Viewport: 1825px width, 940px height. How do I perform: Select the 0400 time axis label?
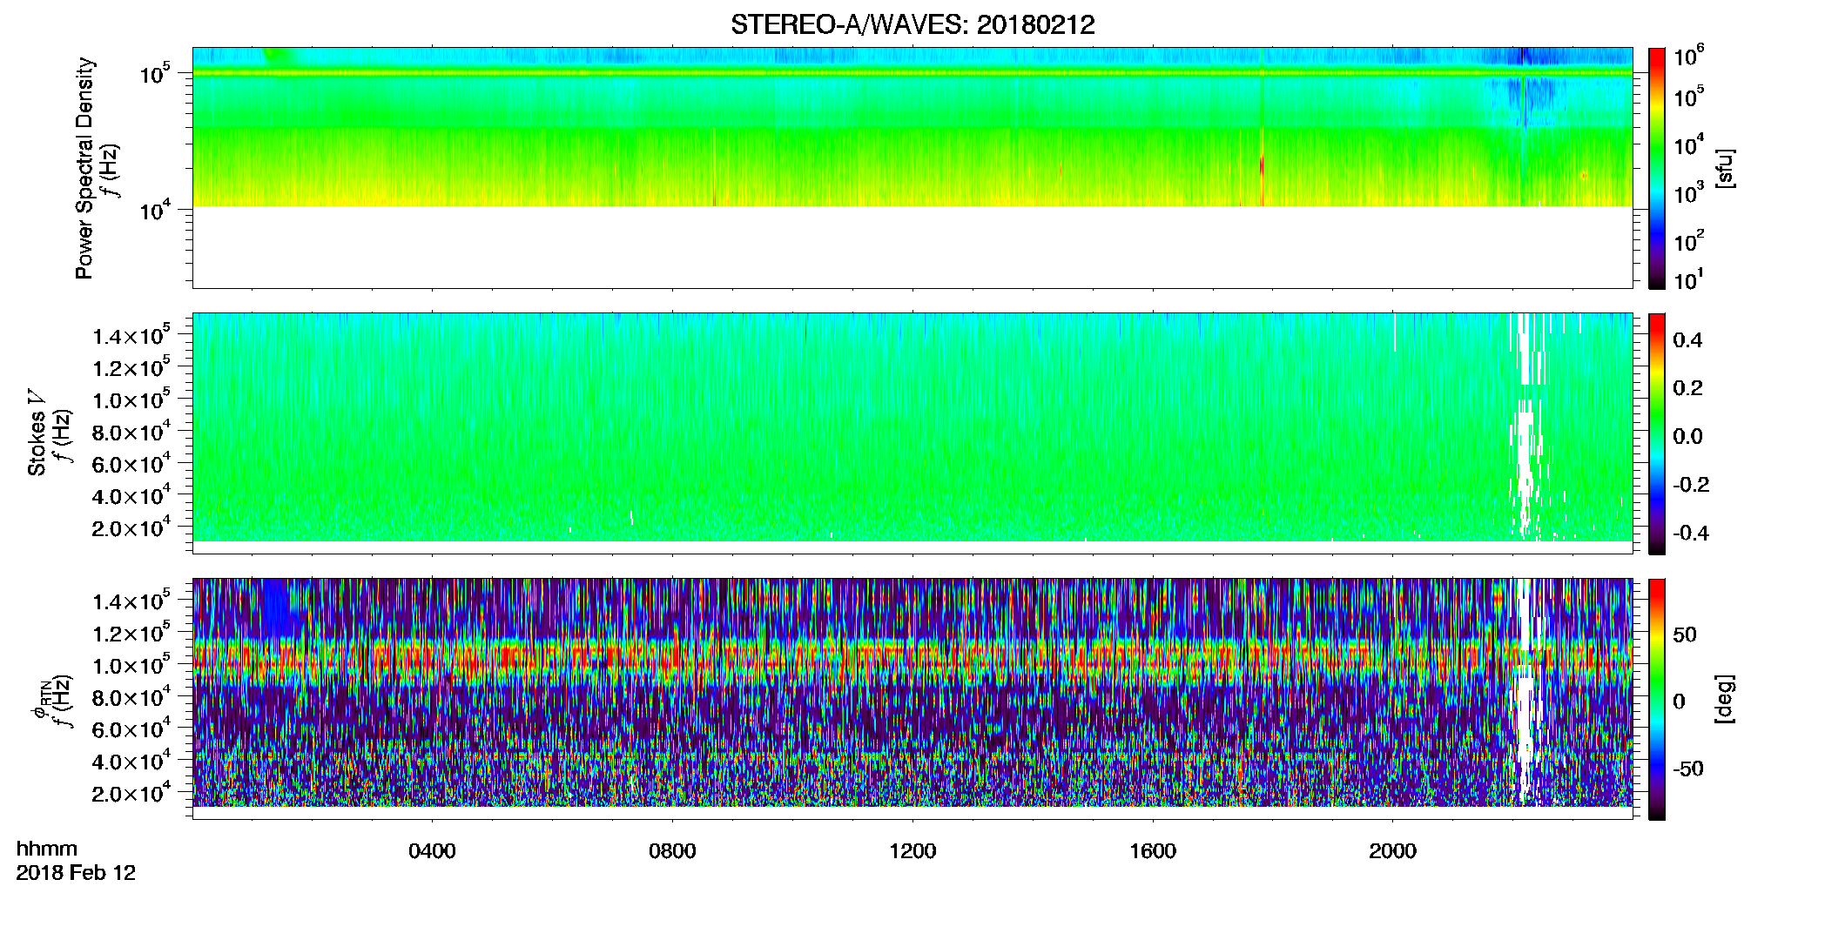(x=432, y=851)
